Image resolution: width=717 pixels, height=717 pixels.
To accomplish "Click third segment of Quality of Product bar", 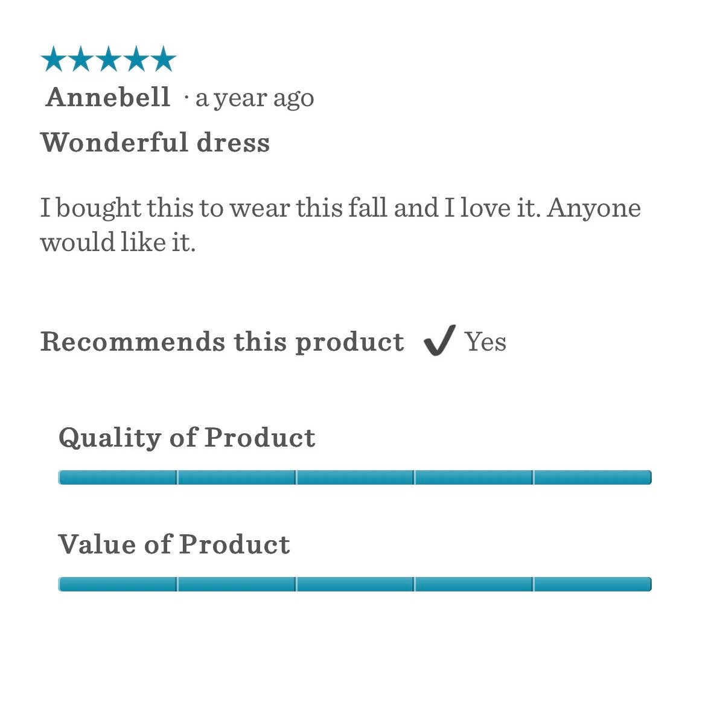I will pyautogui.click(x=355, y=477).
